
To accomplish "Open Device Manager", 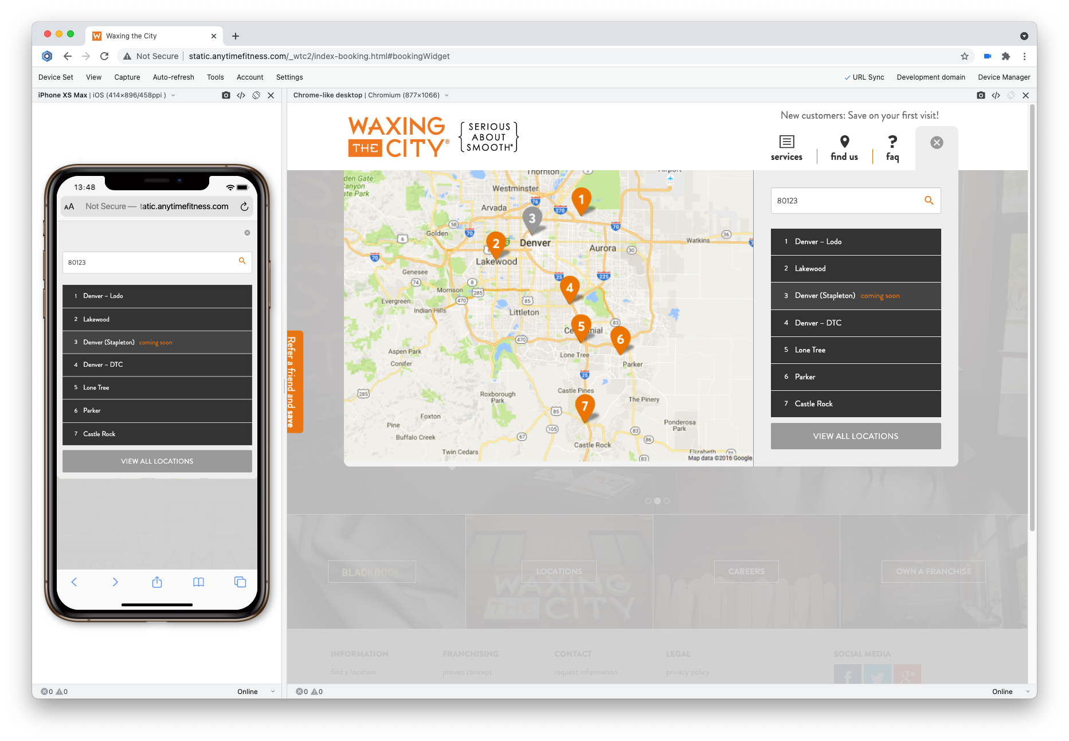I will (x=1004, y=77).
